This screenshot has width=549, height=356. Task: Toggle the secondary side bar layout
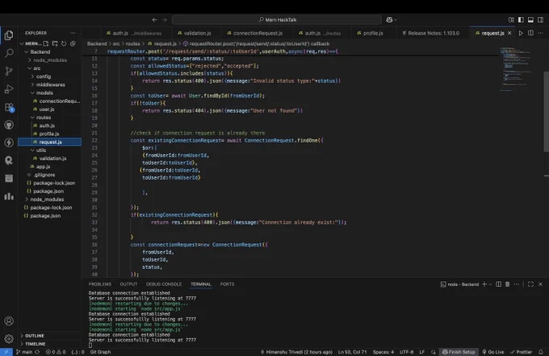point(541,20)
